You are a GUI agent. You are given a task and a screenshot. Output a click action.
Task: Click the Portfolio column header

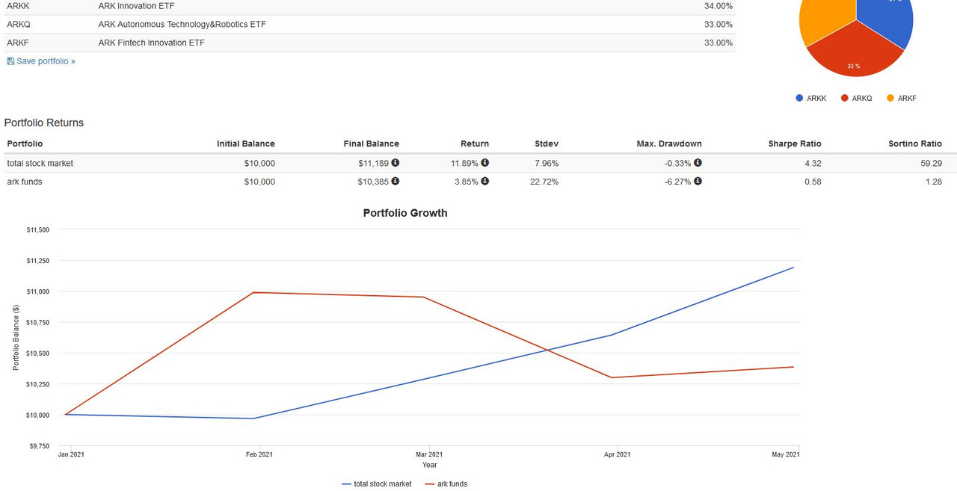point(25,143)
